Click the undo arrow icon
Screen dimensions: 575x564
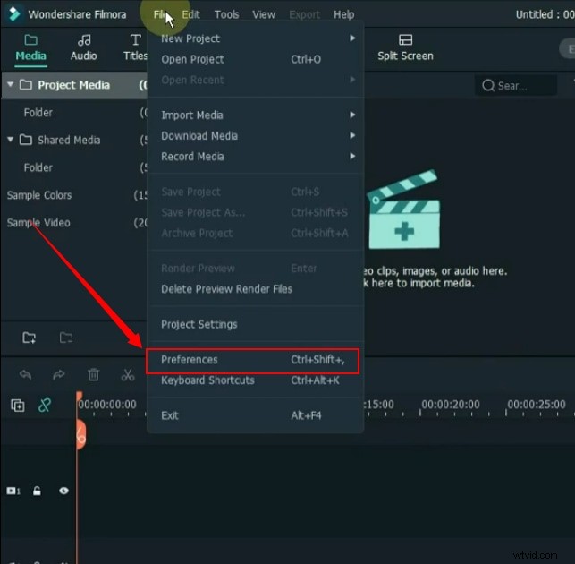click(25, 375)
